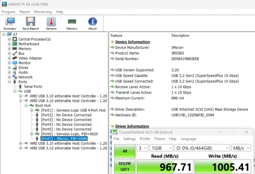Select the Serial Ports tree item
Viewport: 255px width, 174px height.
33,86
